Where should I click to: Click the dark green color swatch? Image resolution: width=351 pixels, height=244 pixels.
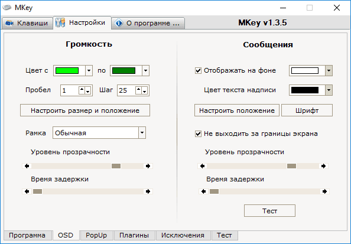[123, 71]
